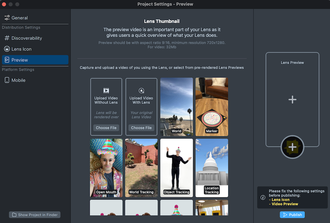This screenshot has height=223, width=330.
Task: Click the plus sign in Lens Preview box
Action: pyautogui.click(x=292, y=100)
